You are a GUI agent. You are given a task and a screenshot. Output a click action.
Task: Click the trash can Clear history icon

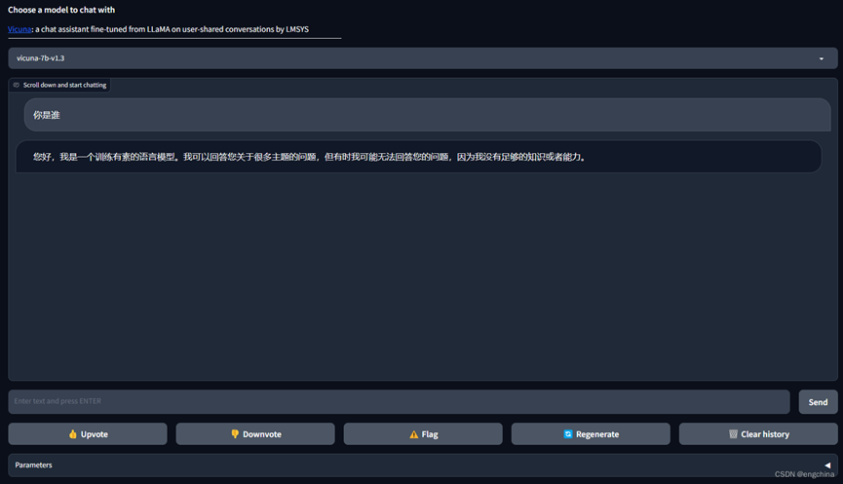(x=733, y=434)
